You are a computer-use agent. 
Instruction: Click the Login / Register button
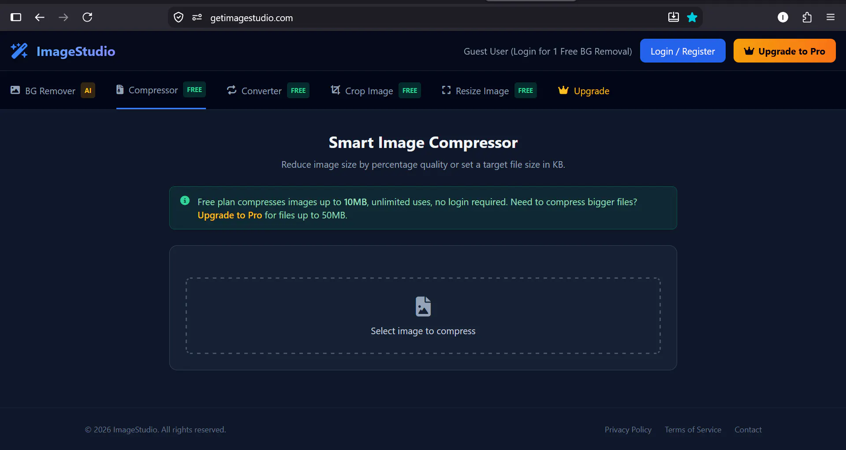682,51
